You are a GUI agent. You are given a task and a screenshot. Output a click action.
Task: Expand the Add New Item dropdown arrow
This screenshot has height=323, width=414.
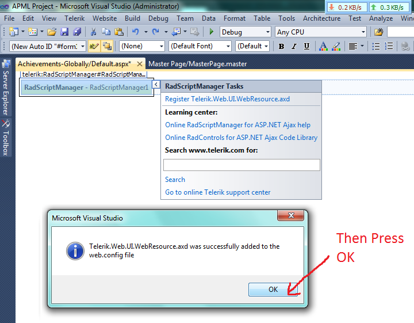[42, 32]
